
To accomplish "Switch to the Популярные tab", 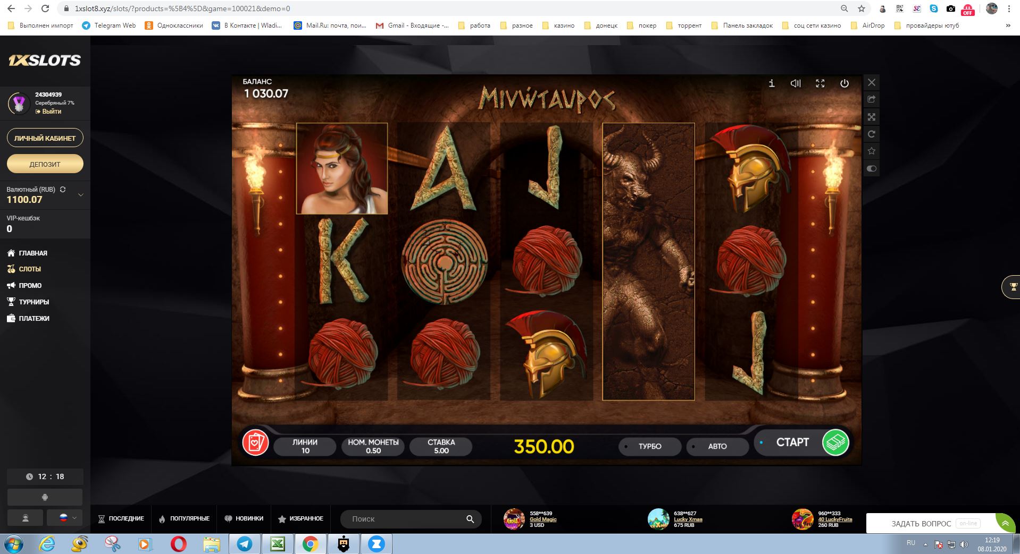I will [x=184, y=518].
